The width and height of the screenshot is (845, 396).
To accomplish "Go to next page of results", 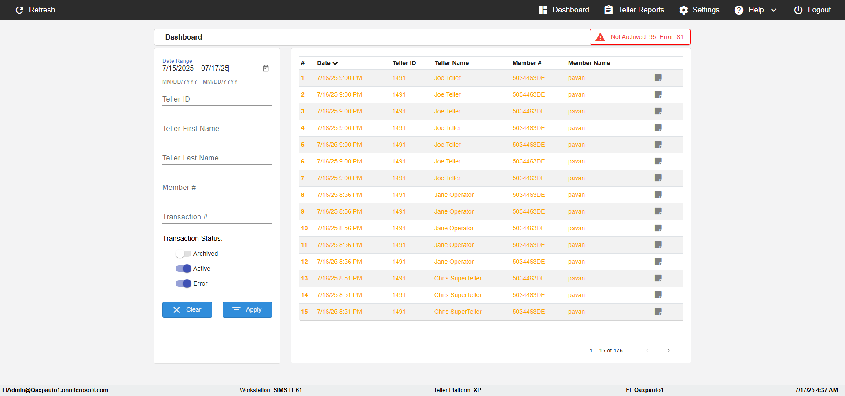I will point(669,351).
